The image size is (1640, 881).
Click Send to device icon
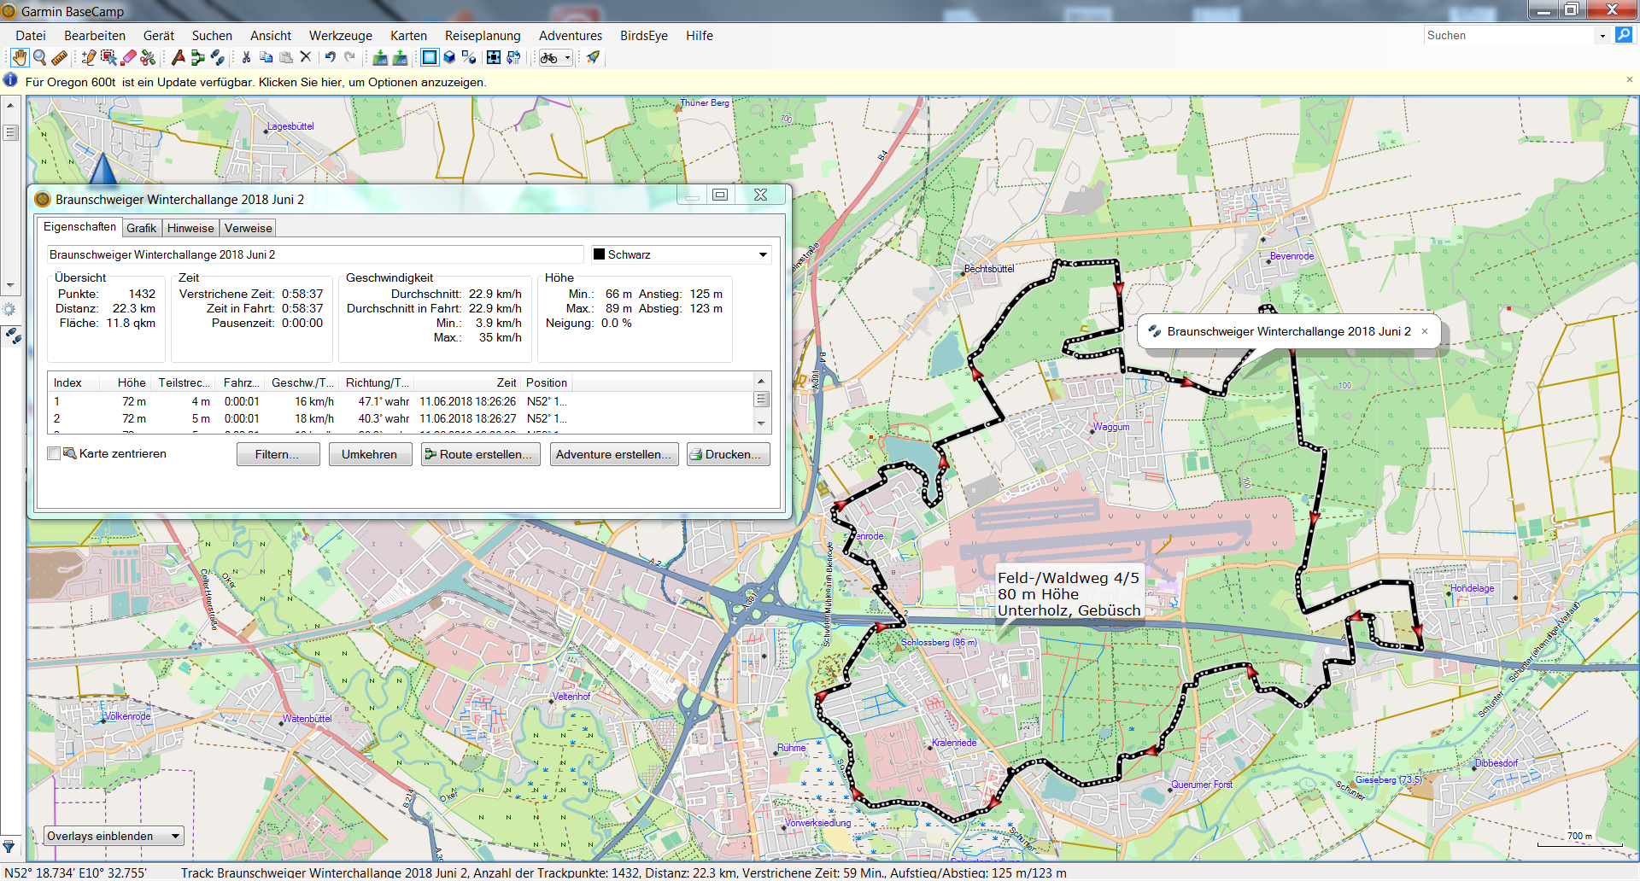click(400, 58)
